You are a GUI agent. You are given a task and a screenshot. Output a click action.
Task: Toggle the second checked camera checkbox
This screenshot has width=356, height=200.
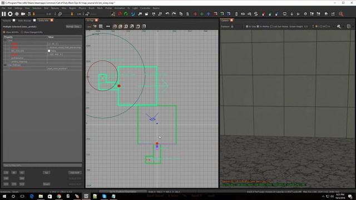pos(258,27)
